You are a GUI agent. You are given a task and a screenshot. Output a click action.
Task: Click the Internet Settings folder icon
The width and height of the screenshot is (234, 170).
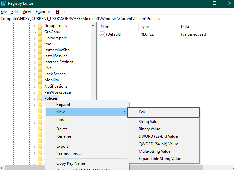pyautogui.click(x=40, y=62)
